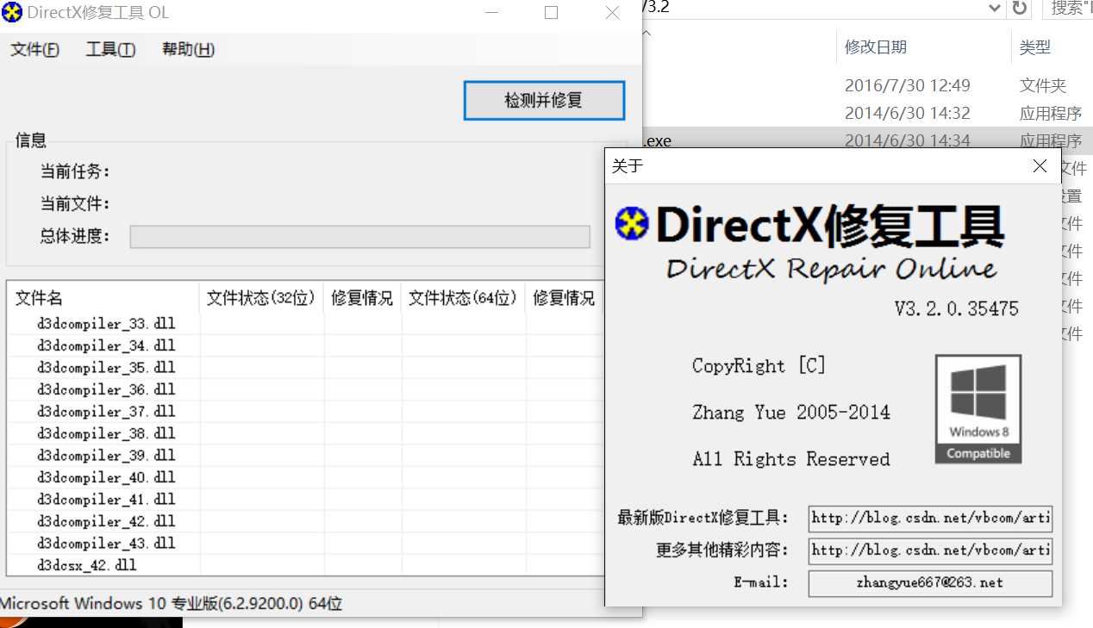Collapse the sort arrow above the Explorer file list
Viewport: 1093px width, 628px height.
[x=646, y=33]
